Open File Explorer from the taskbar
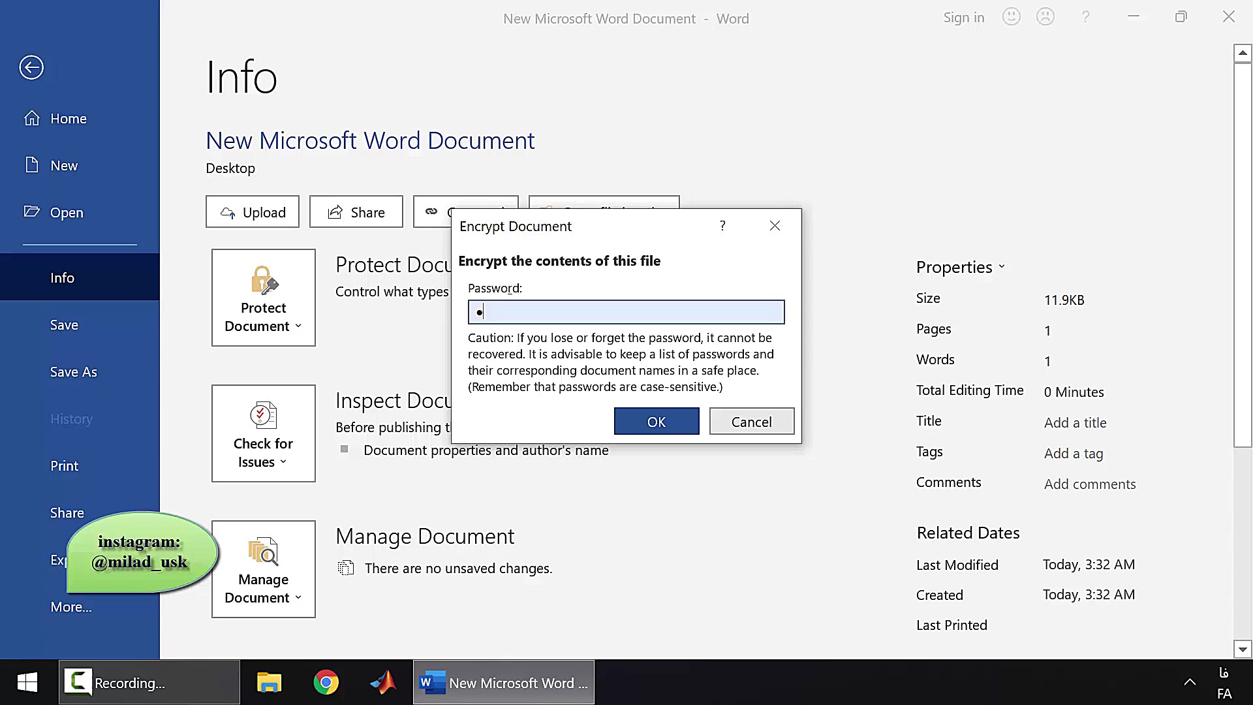The height and width of the screenshot is (705, 1253). click(x=269, y=683)
